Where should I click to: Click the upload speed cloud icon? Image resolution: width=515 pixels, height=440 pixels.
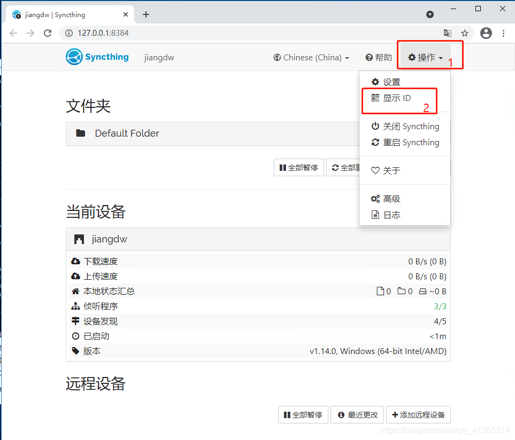click(75, 277)
